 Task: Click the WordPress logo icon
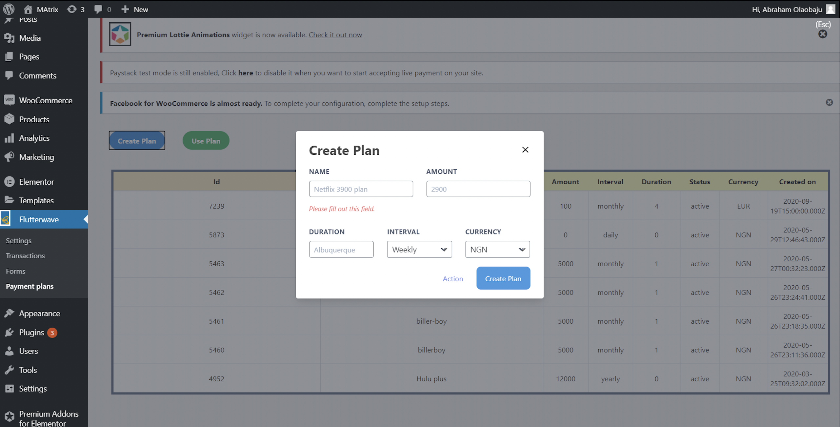[9, 9]
